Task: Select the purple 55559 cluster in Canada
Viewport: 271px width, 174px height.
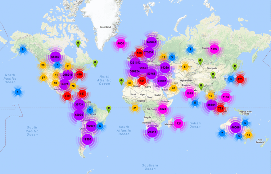Action: [55, 57]
